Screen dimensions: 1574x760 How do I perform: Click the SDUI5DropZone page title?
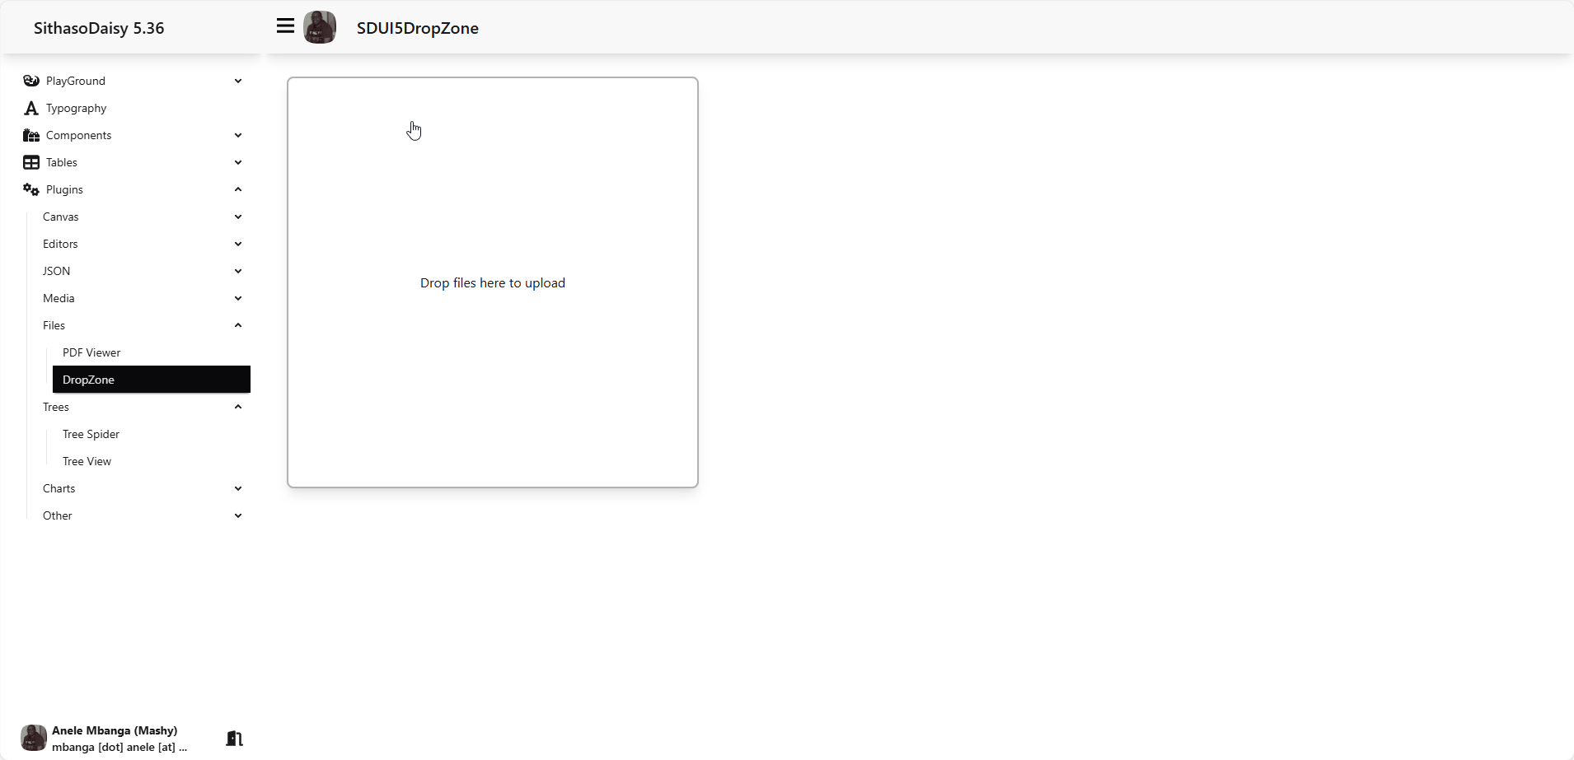pos(418,28)
